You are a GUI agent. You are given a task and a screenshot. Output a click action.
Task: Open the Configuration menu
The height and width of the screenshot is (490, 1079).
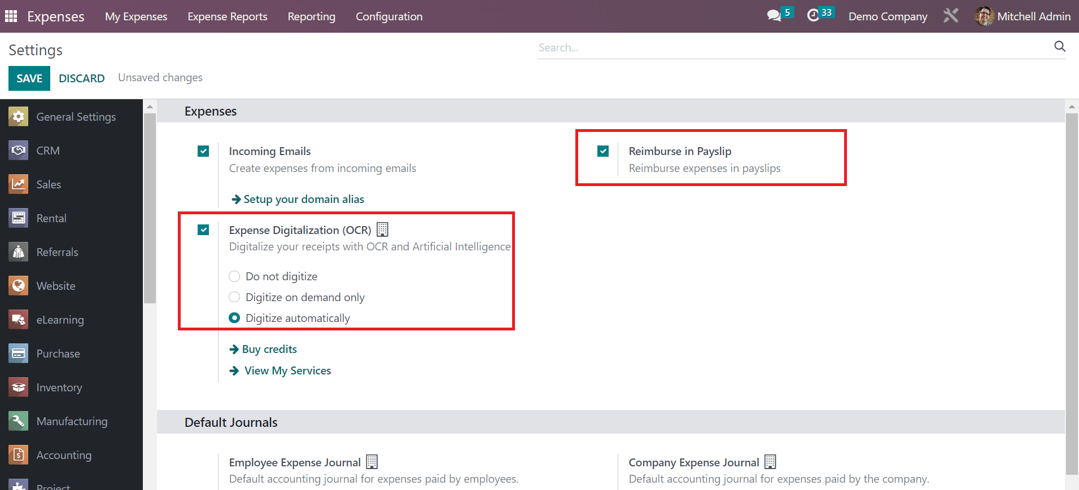[388, 16]
